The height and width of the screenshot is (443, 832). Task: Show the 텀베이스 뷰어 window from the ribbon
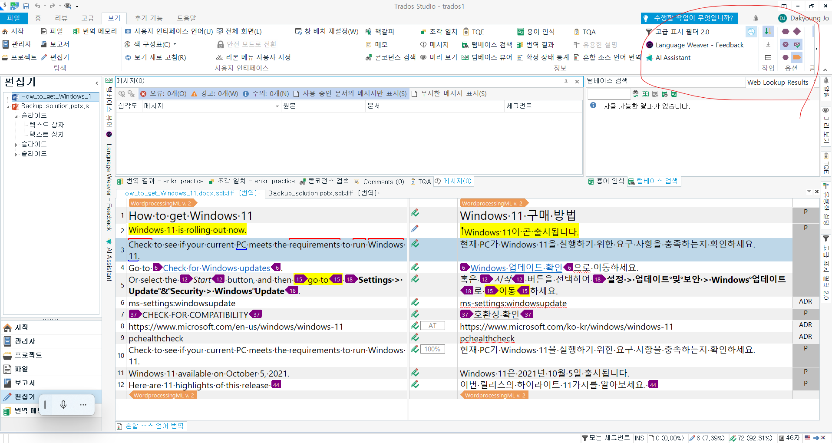pyautogui.click(x=486, y=57)
